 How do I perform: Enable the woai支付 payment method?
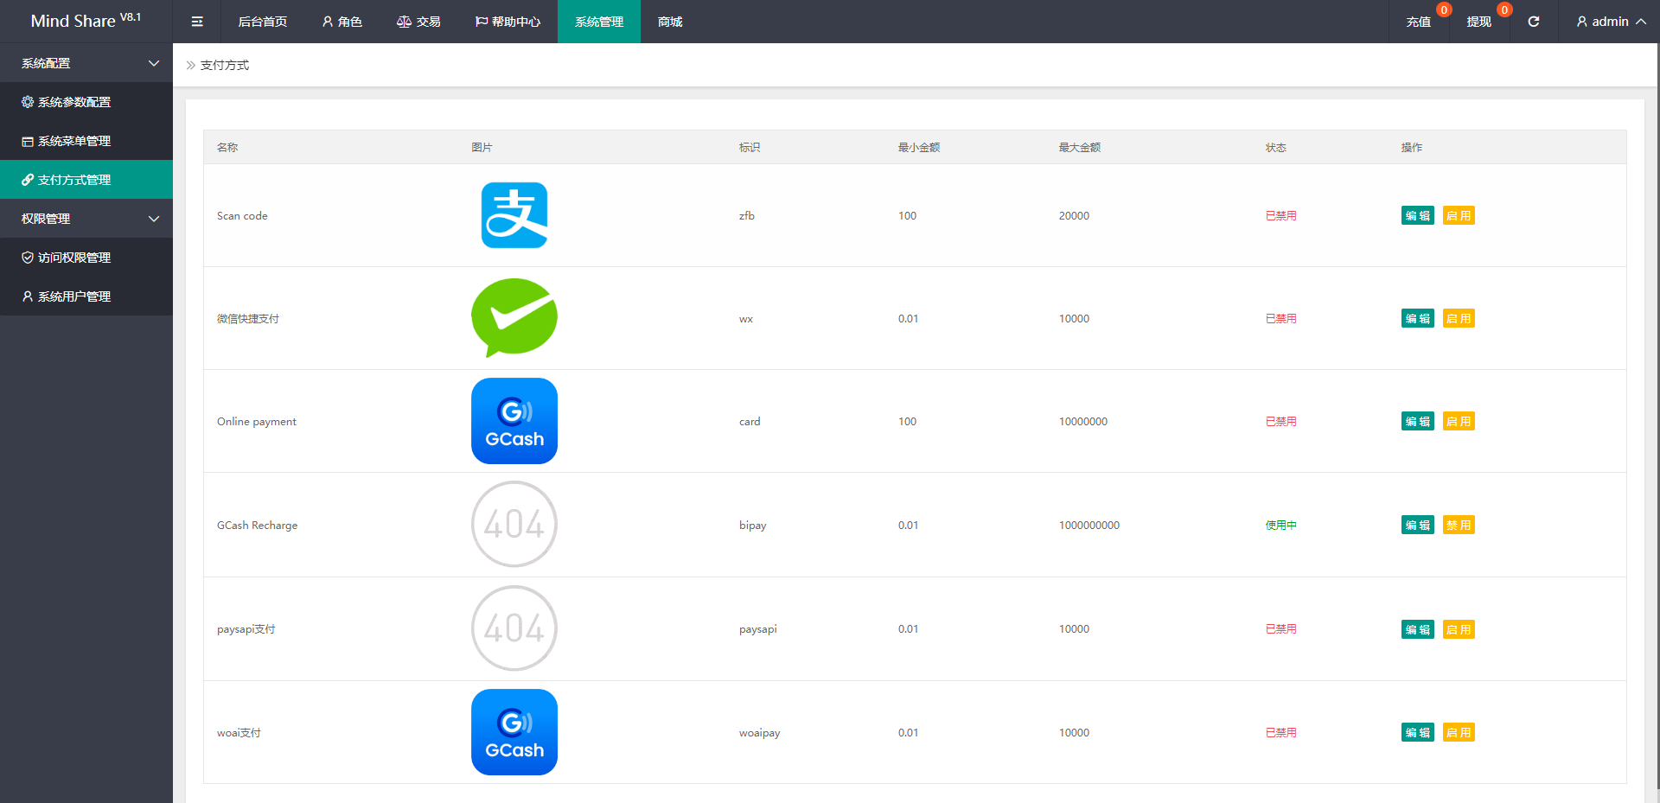point(1459,733)
